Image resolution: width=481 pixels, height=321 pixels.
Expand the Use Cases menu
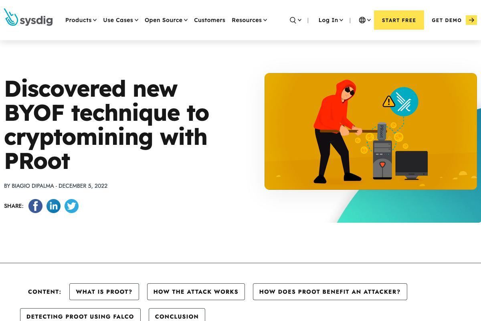click(121, 20)
